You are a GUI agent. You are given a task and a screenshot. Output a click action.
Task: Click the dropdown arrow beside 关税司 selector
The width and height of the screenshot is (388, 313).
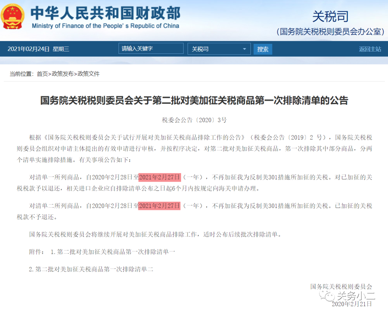tap(246, 49)
